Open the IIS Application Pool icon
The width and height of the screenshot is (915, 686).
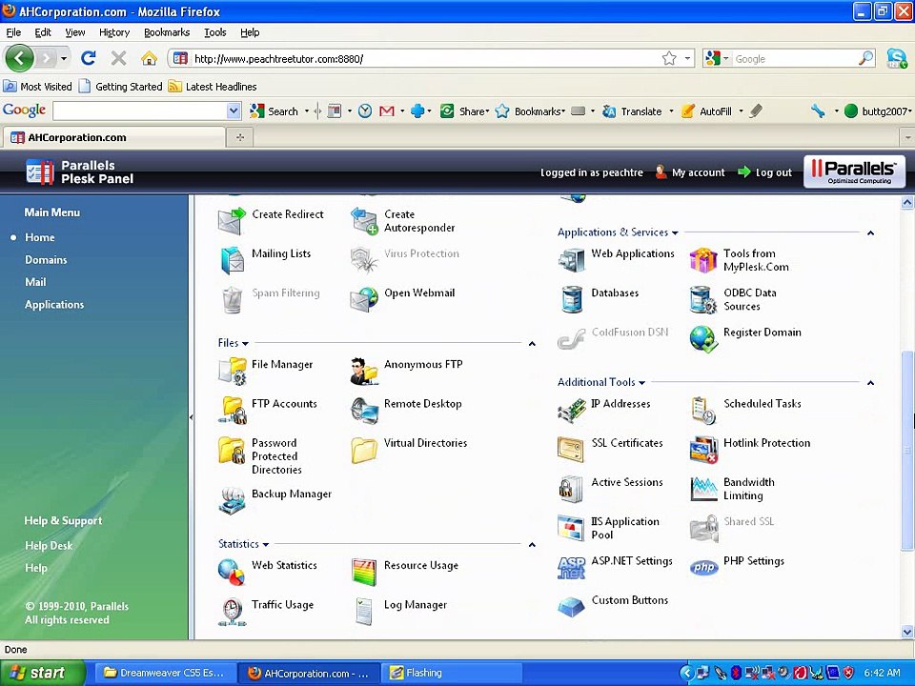coord(571,528)
